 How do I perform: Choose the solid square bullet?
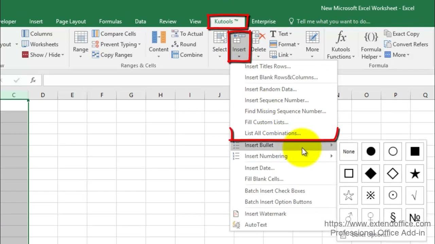pos(415,151)
